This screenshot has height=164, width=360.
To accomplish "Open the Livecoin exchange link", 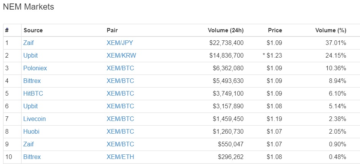I will [35, 119].
